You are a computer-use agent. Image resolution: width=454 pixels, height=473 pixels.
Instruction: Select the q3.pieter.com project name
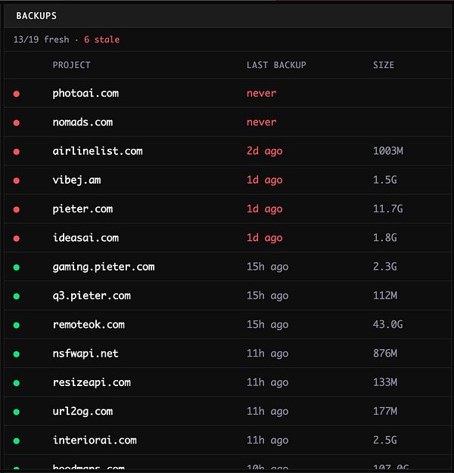click(92, 295)
